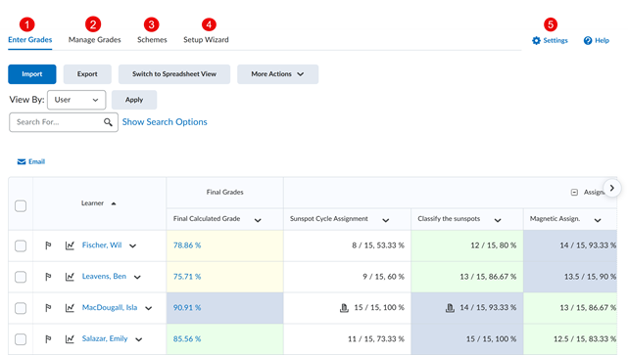The image size is (628, 355).
Task: Check the box for Leavens, Ben
Action: coord(21,277)
